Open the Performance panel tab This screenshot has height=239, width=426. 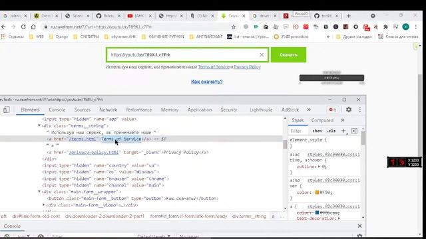pyautogui.click(x=138, y=110)
